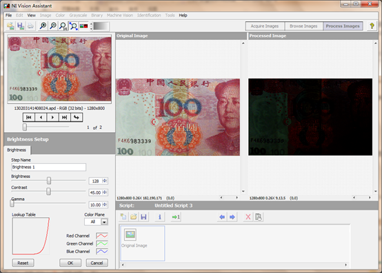This screenshot has width=382, height=273.
Task: Click the banknote preview thumbnail
Action: pyautogui.click(x=59, y=69)
